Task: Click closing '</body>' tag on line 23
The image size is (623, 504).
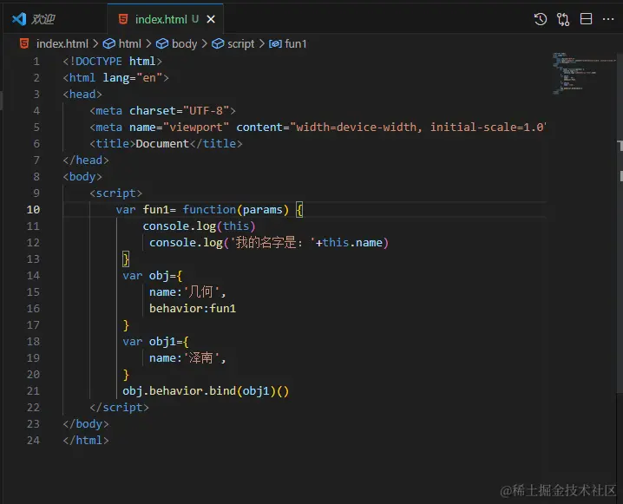Action: (x=86, y=424)
